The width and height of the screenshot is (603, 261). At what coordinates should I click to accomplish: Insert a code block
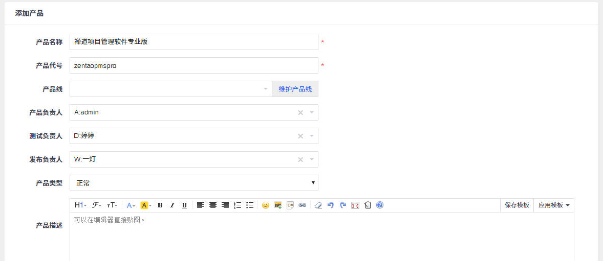[290, 205]
